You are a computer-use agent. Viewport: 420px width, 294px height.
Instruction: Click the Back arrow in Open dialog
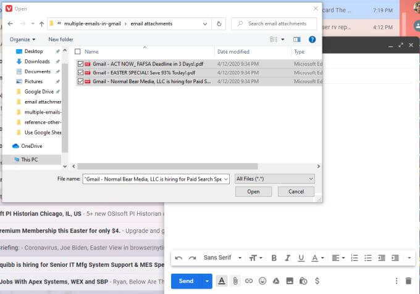pyautogui.click(x=10, y=24)
